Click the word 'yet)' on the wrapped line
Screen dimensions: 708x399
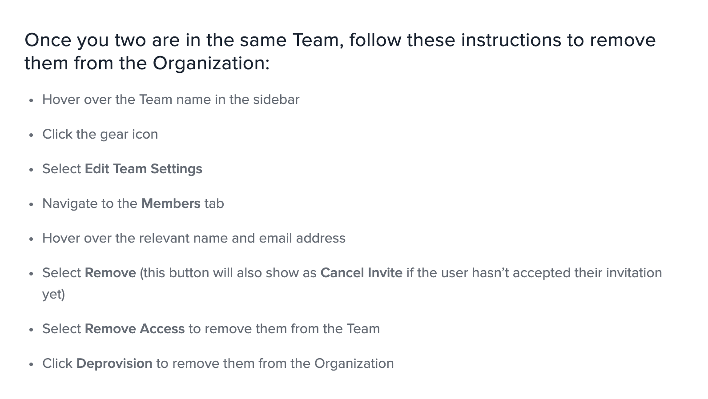pyautogui.click(x=54, y=294)
